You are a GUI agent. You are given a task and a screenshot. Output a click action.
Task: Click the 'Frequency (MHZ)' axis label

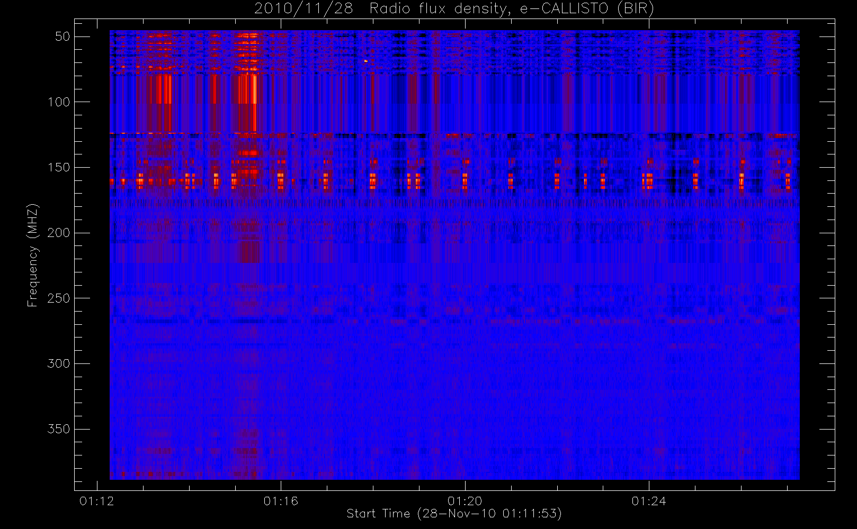tap(33, 255)
